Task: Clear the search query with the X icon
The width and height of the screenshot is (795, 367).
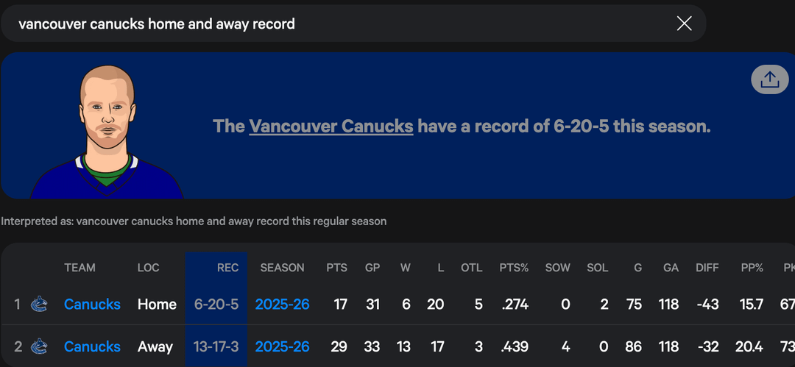Action: (684, 24)
